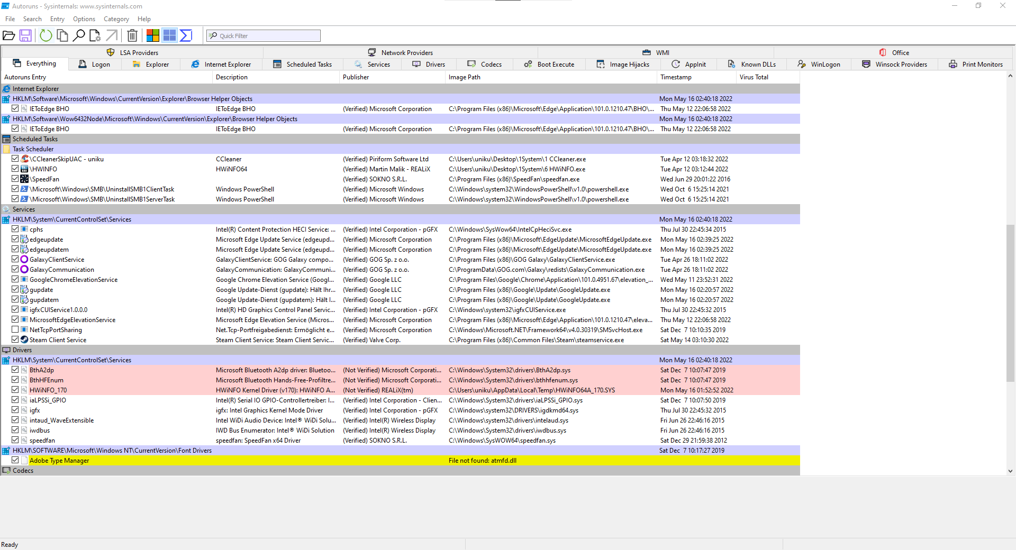Sort by the Publisher column header

[x=392, y=77]
